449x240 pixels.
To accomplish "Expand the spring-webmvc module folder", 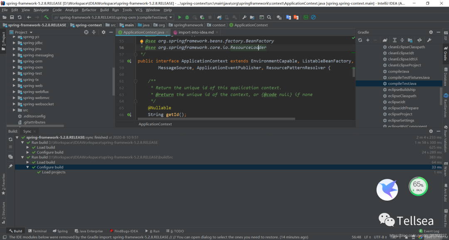I will pyautogui.click(x=14, y=98).
